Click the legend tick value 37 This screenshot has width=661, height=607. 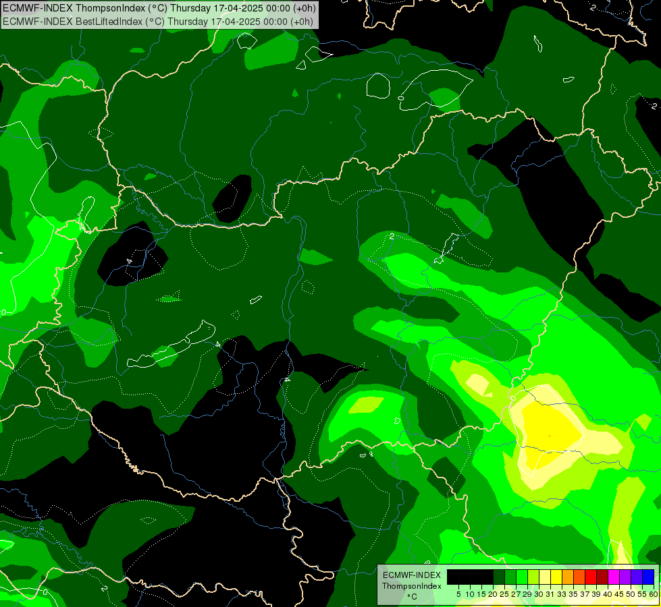tap(585, 594)
